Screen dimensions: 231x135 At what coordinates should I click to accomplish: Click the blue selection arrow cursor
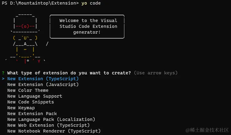click(3, 79)
